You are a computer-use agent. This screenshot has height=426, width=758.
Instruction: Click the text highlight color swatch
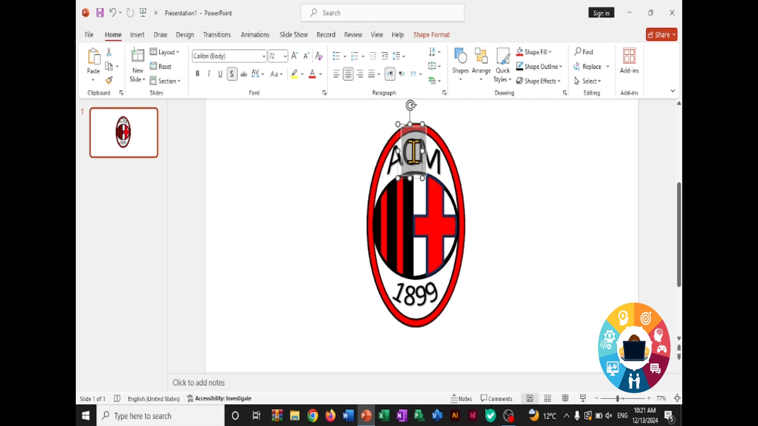tap(294, 74)
